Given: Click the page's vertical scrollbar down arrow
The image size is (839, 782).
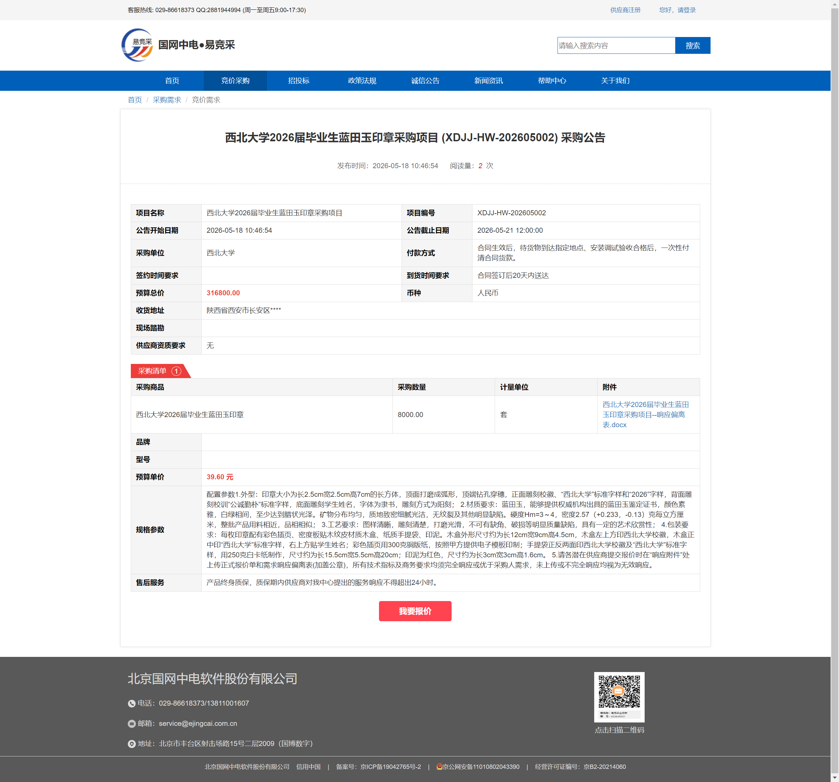Looking at the screenshot, I should coord(835,778).
